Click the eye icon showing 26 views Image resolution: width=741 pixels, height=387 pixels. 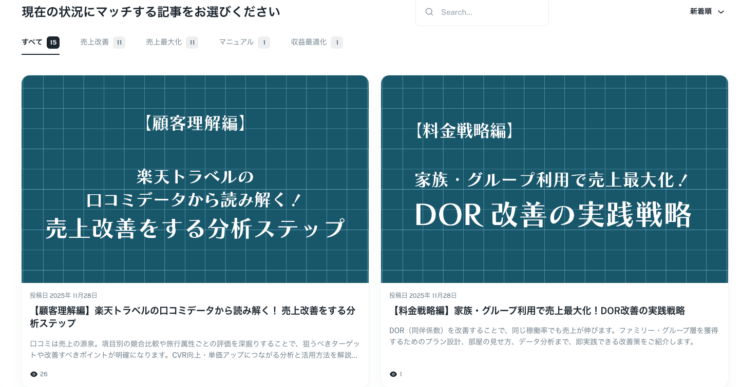click(x=34, y=374)
